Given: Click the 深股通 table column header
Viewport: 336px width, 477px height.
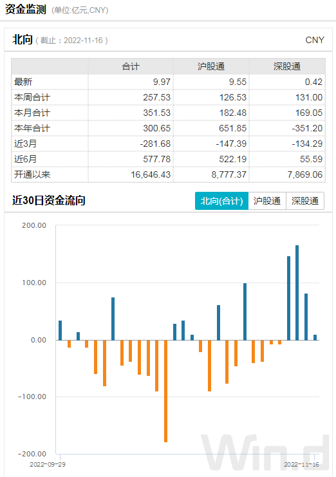Looking at the screenshot, I should click(x=286, y=66).
